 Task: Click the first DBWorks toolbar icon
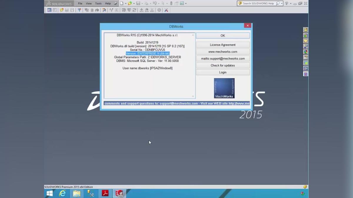coord(49,10)
